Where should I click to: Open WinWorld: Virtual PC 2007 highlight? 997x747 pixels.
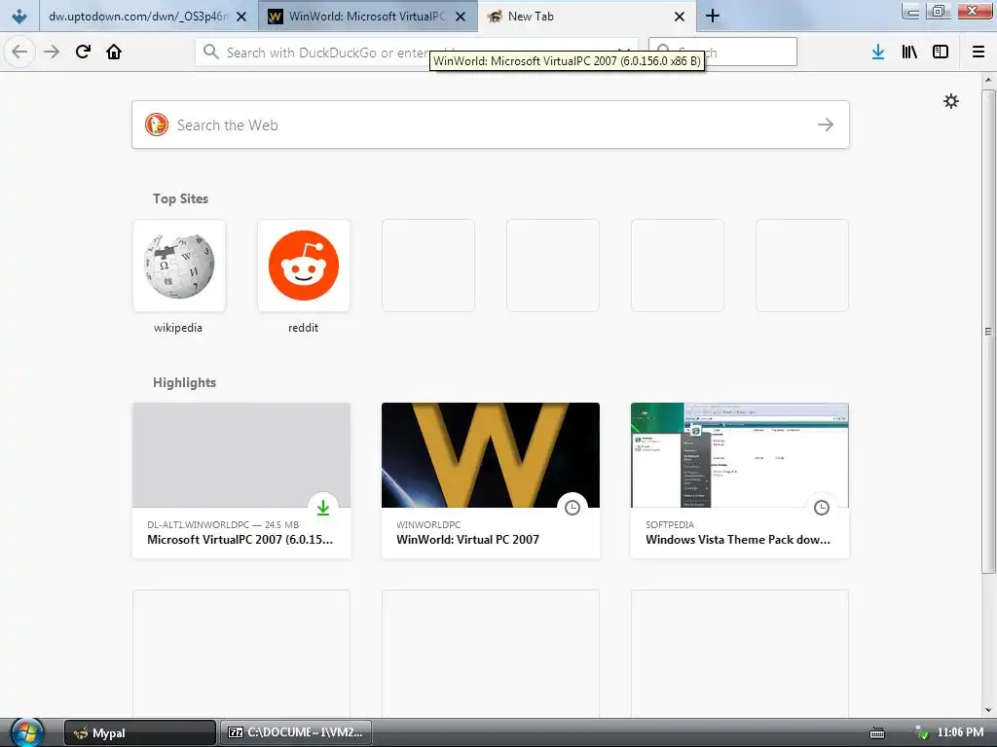pyautogui.click(x=491, y=480)
